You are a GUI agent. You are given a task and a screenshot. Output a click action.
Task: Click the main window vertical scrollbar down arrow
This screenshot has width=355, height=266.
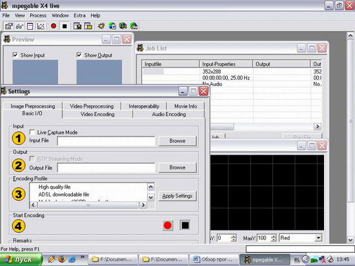pyautogui.click(x=350, y=240)
